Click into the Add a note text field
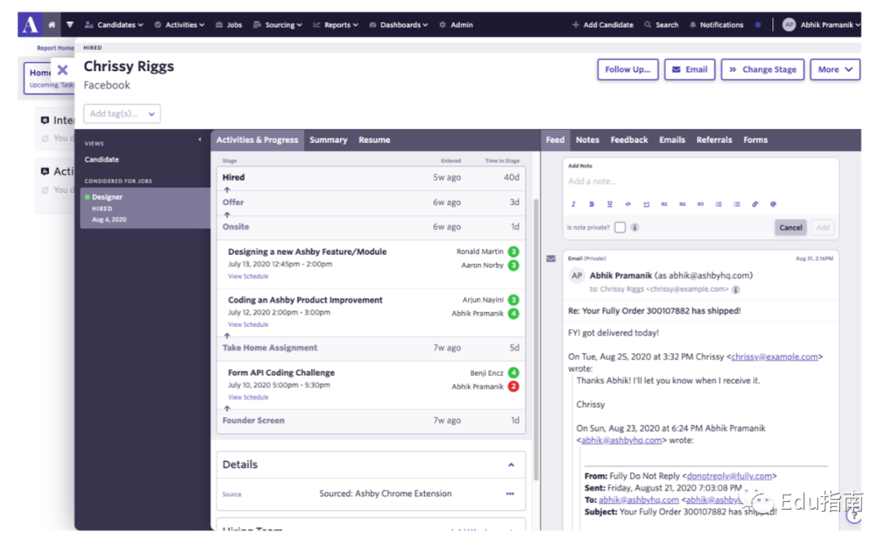The height and width of the screenshot is (541, 893). pos(700,181)
